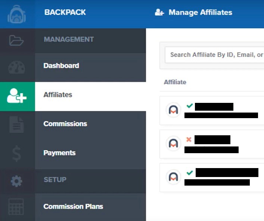Go to the Payments menu item

tap(91, 155)
